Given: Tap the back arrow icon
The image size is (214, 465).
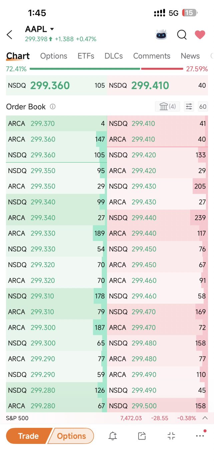Looking at the screenshot, I should coord(9,34).
